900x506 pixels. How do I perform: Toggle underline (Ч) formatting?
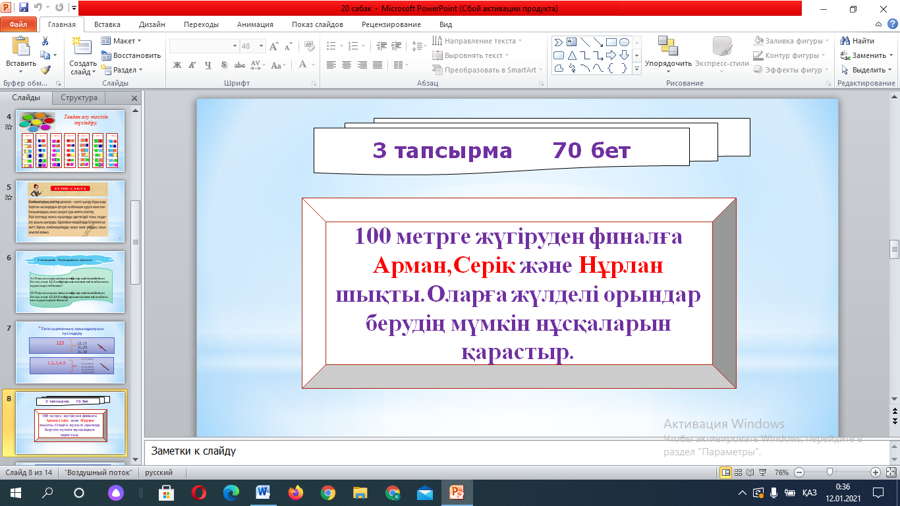[x=208, y=65]
